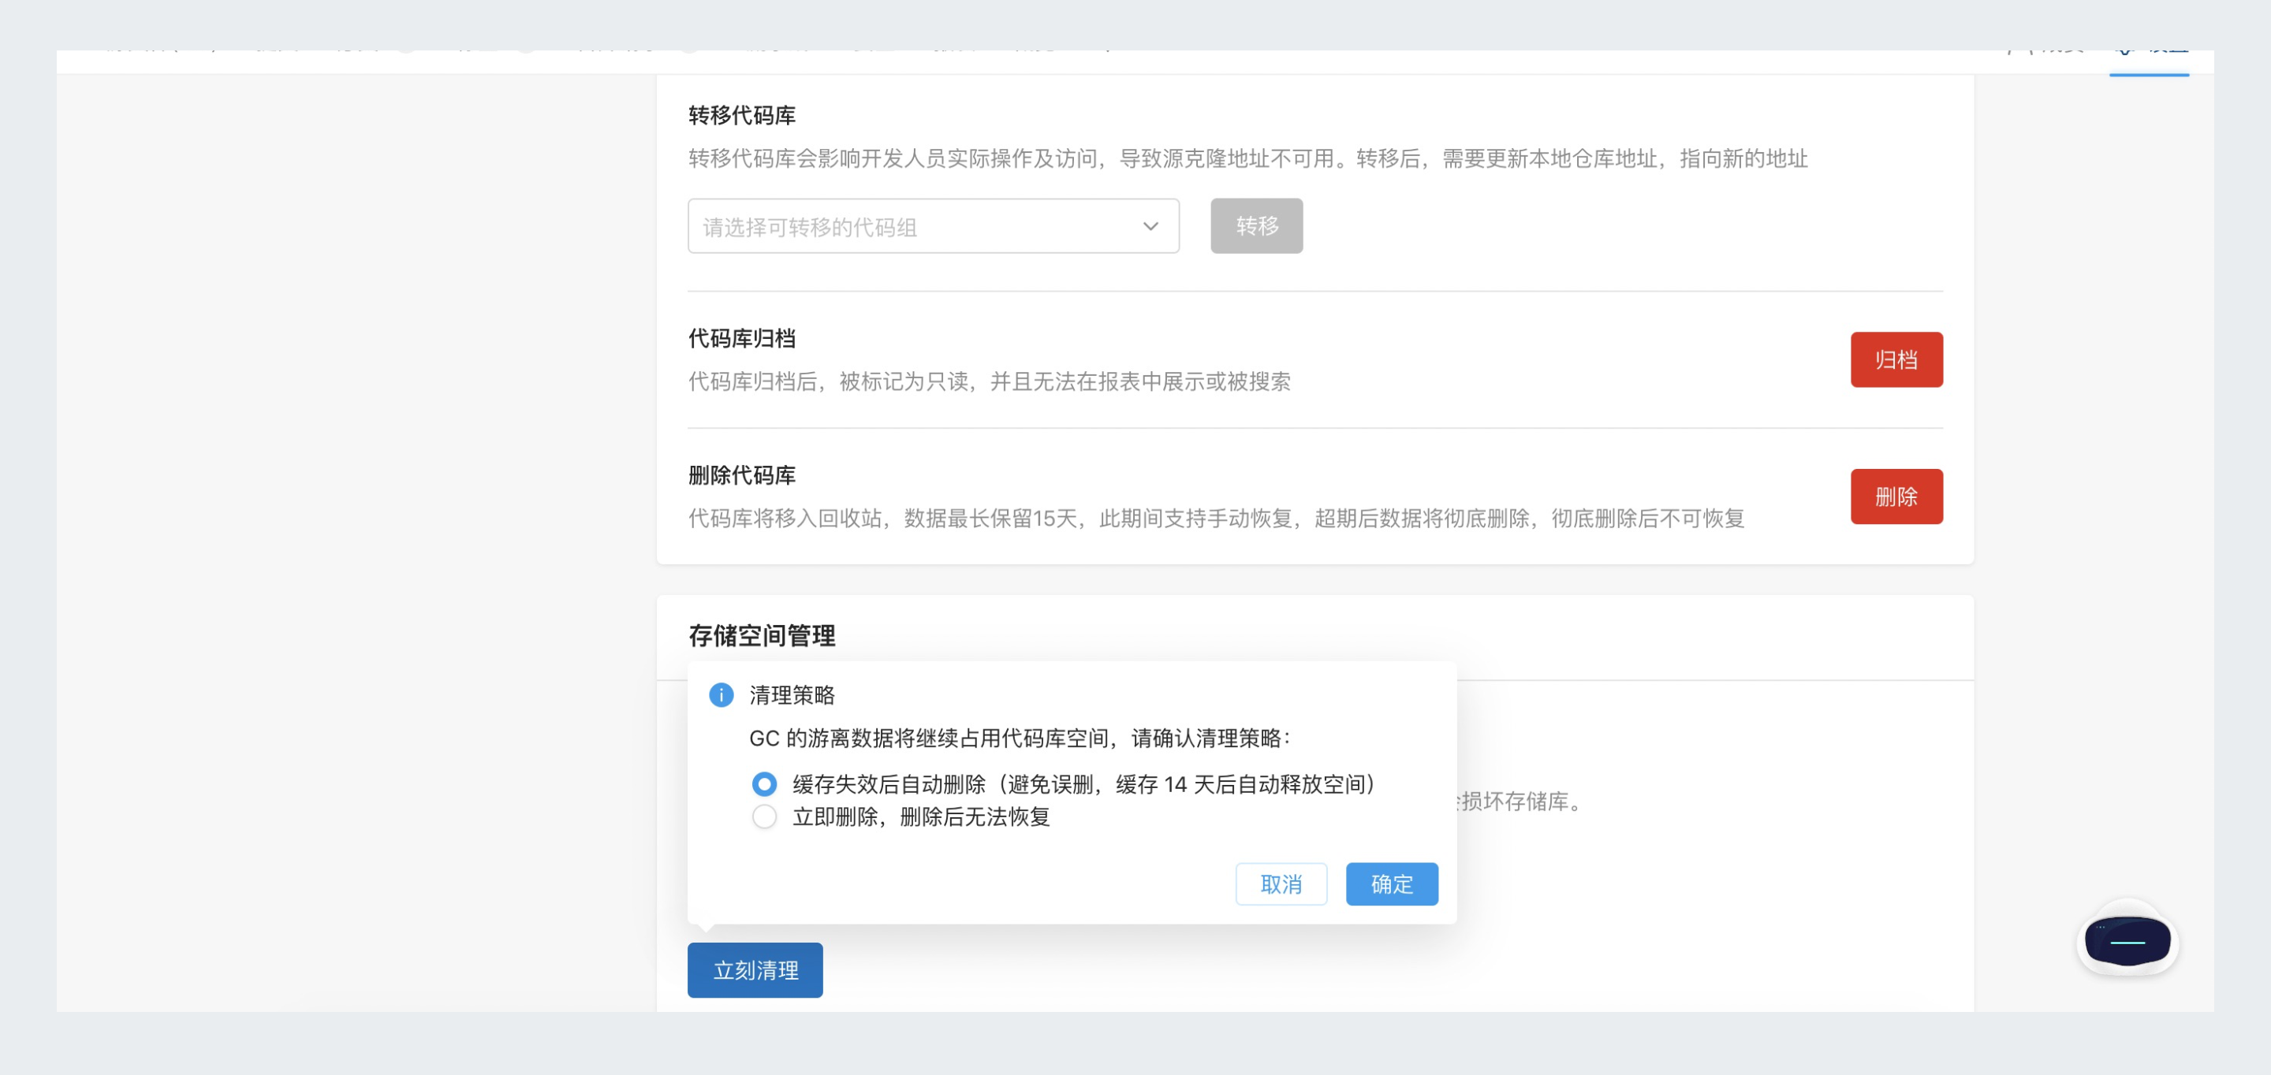This screenshot has width=2271, height=1075.
Task: Start cleanup by clicking 立刻清理
Action: click(x=755, y=969)
